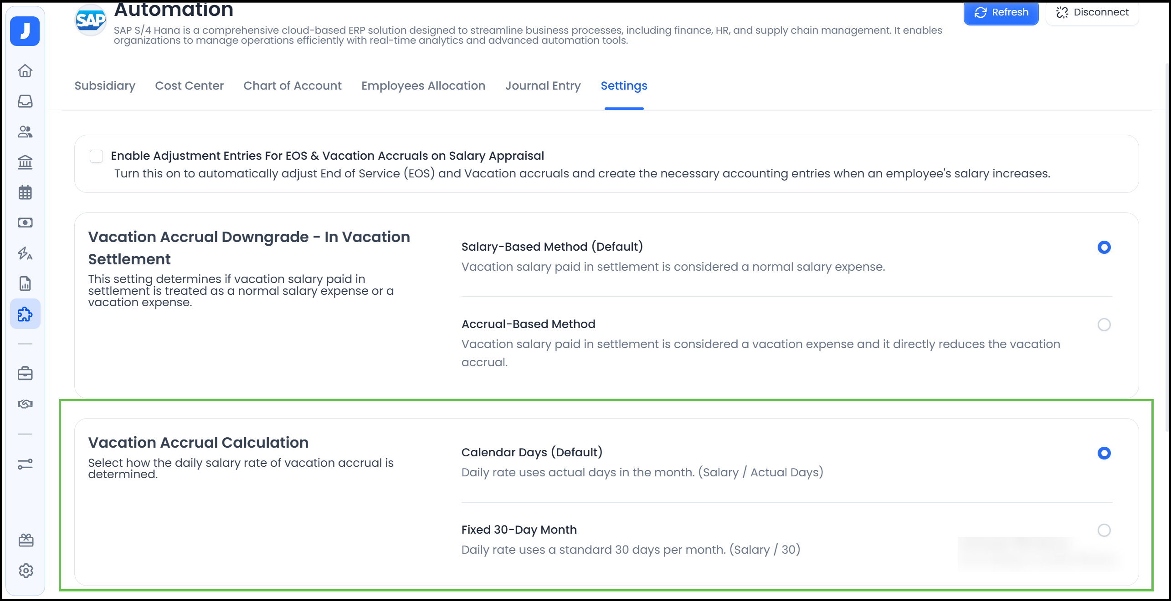The width and height of the screenshot is (1171, 601).
Task: Open the Chart of Account tab
Action: tap(292, 86)
